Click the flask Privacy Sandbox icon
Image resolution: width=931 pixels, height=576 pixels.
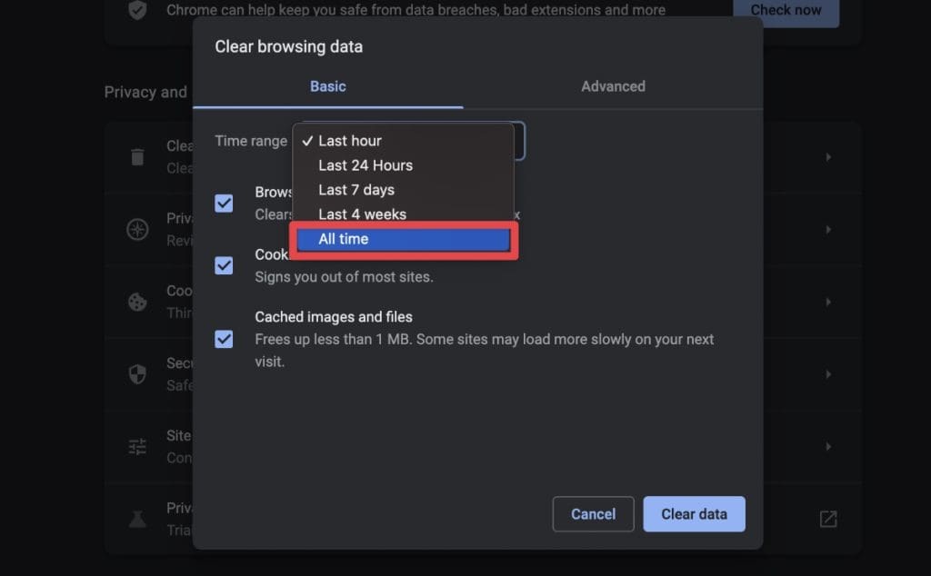click(137, 519)
